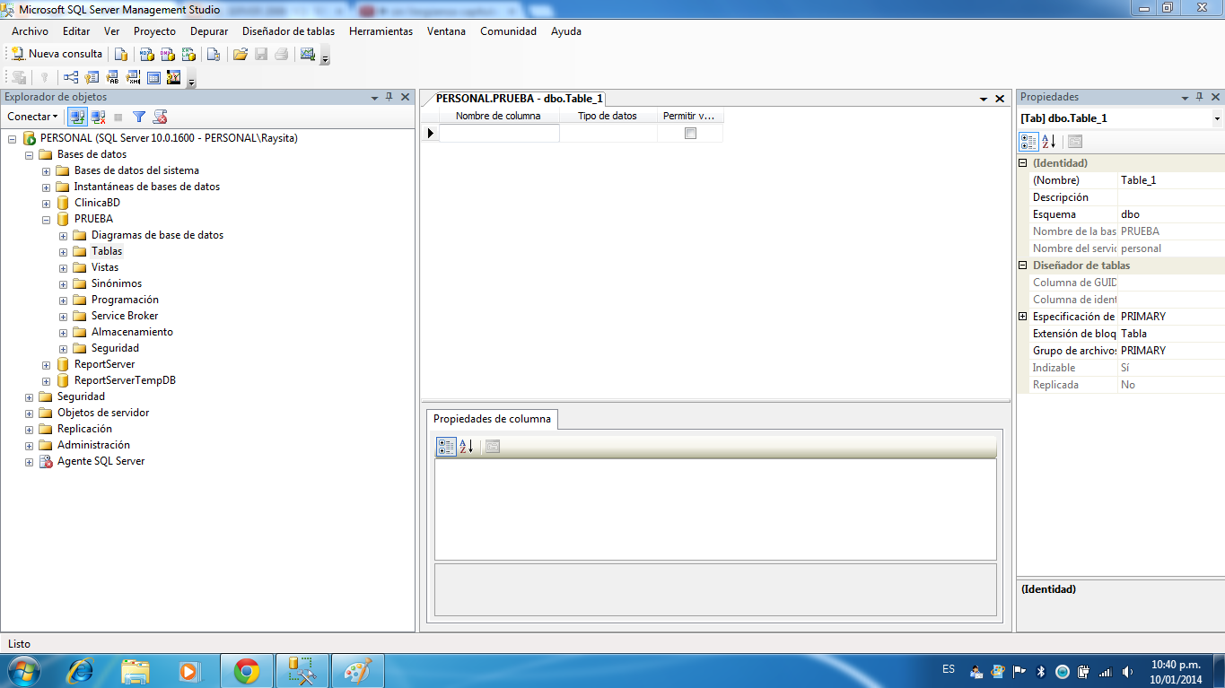
Task: Toggle alphabetical sorting in Propiedades panel
Action: tap(1048, 141)
